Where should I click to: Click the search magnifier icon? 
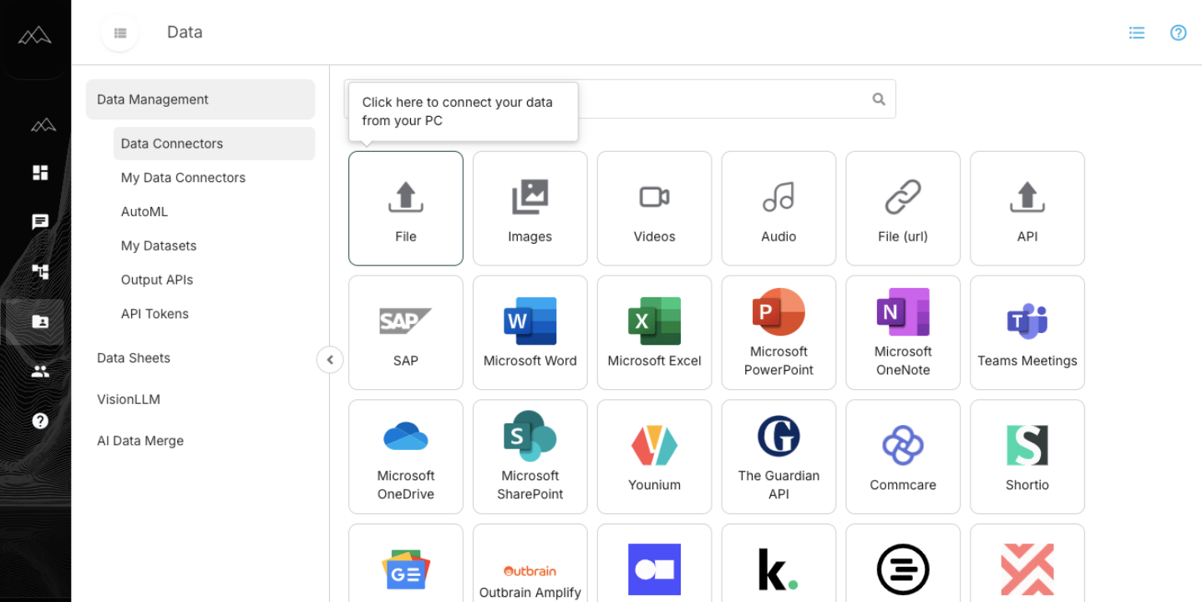point(879,99)
